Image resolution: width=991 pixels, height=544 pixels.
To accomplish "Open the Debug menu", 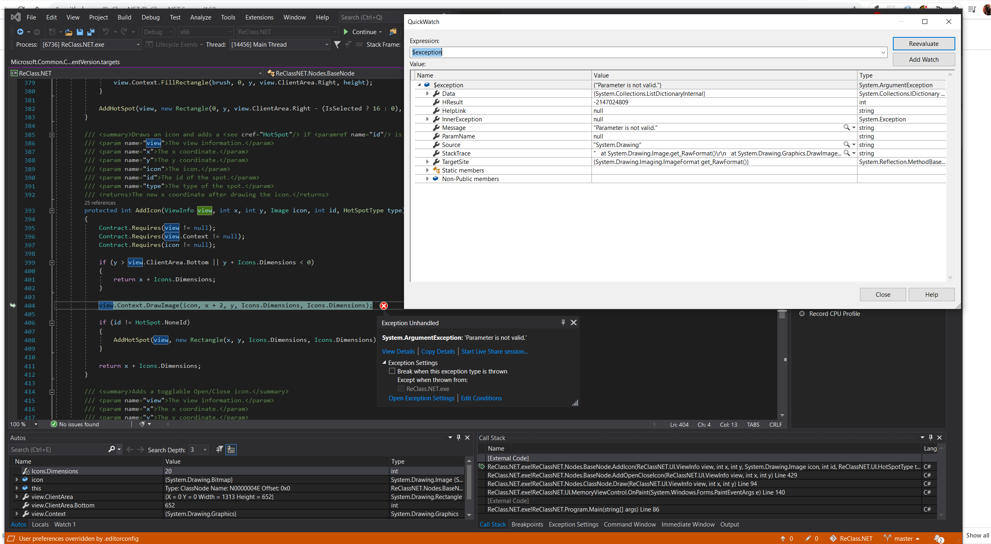I will point(150,17).
